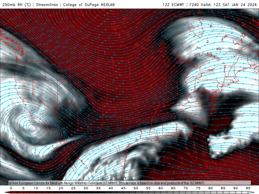Click the "250mb RH (%)" title text
The height and width of the screenshot is (194, 259).
click(x=17, y=5)
